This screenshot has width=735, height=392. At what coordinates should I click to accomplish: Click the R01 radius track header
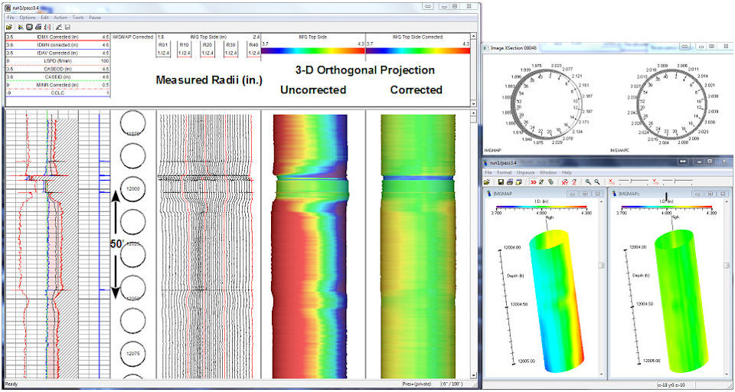(162, 49)
